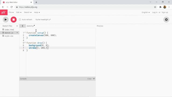The image size is (172, 97).
Task: Open the editor settings gear
Action: pyautogui.click(x=166, y=20)
